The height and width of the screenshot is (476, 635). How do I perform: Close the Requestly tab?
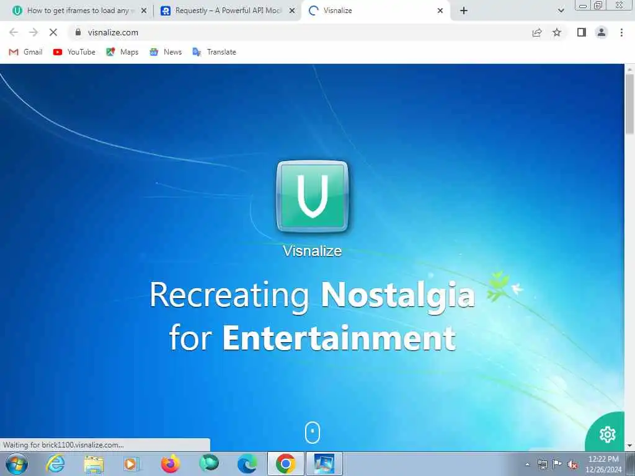point(292,11)
